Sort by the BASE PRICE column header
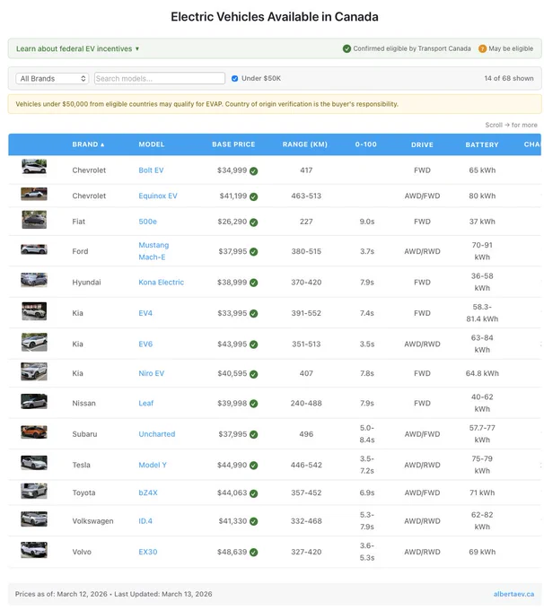The image size is (544, 610). click(233, 144)
